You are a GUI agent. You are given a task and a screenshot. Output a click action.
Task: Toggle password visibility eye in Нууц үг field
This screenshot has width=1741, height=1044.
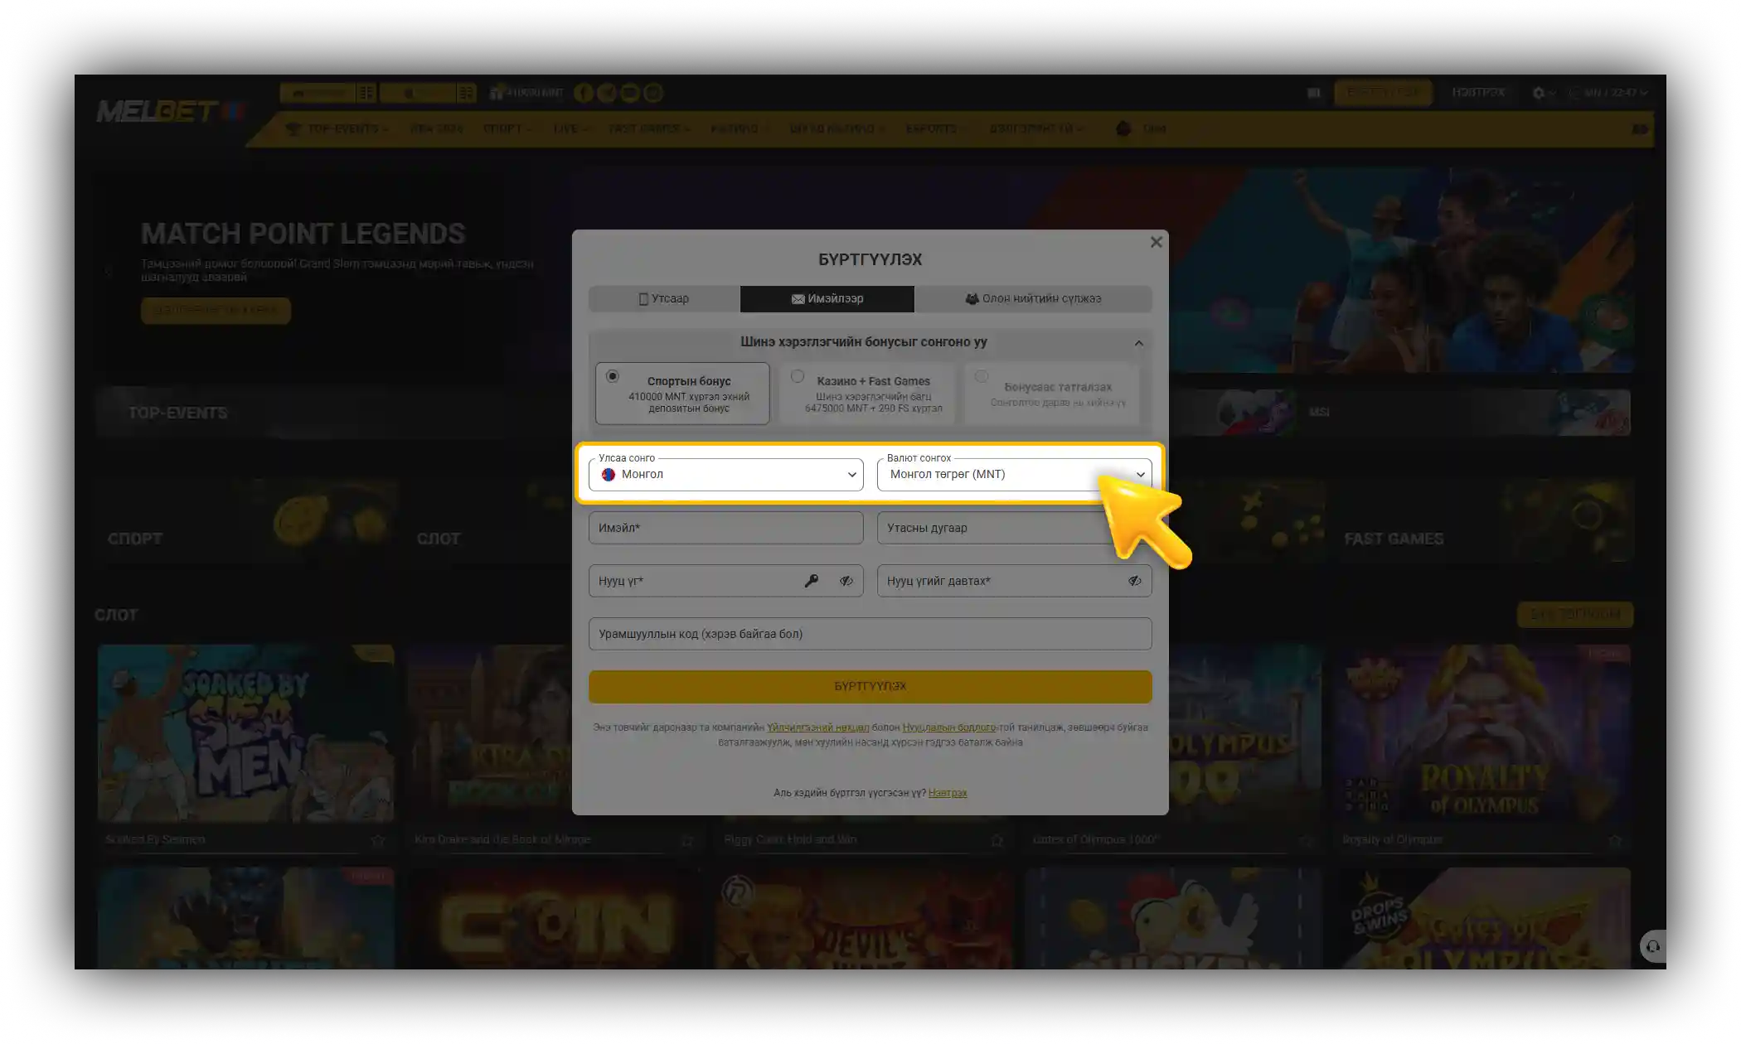point(846,581)
